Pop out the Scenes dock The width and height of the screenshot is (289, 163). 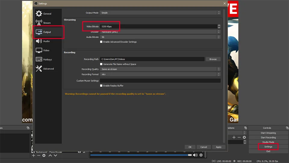(x=28, y=128)
